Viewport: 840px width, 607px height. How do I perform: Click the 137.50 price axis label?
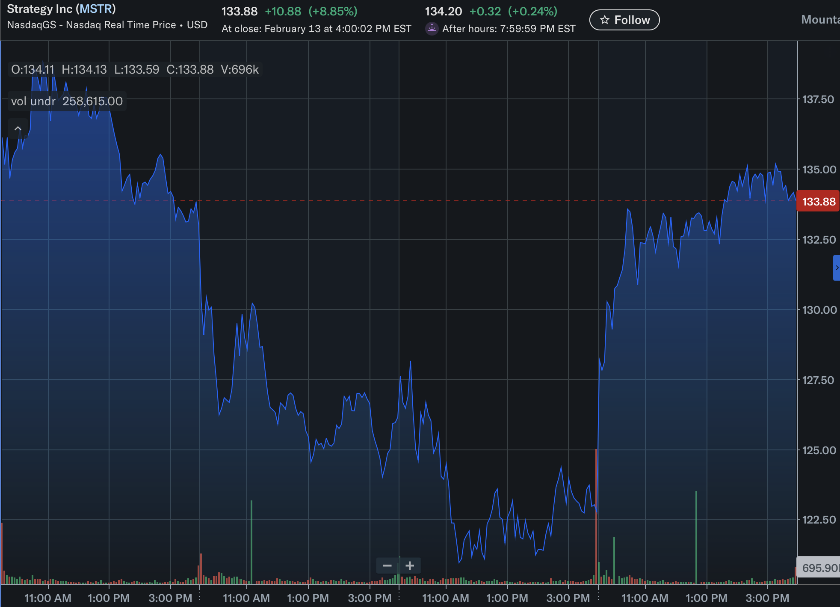tap(818, 99)
